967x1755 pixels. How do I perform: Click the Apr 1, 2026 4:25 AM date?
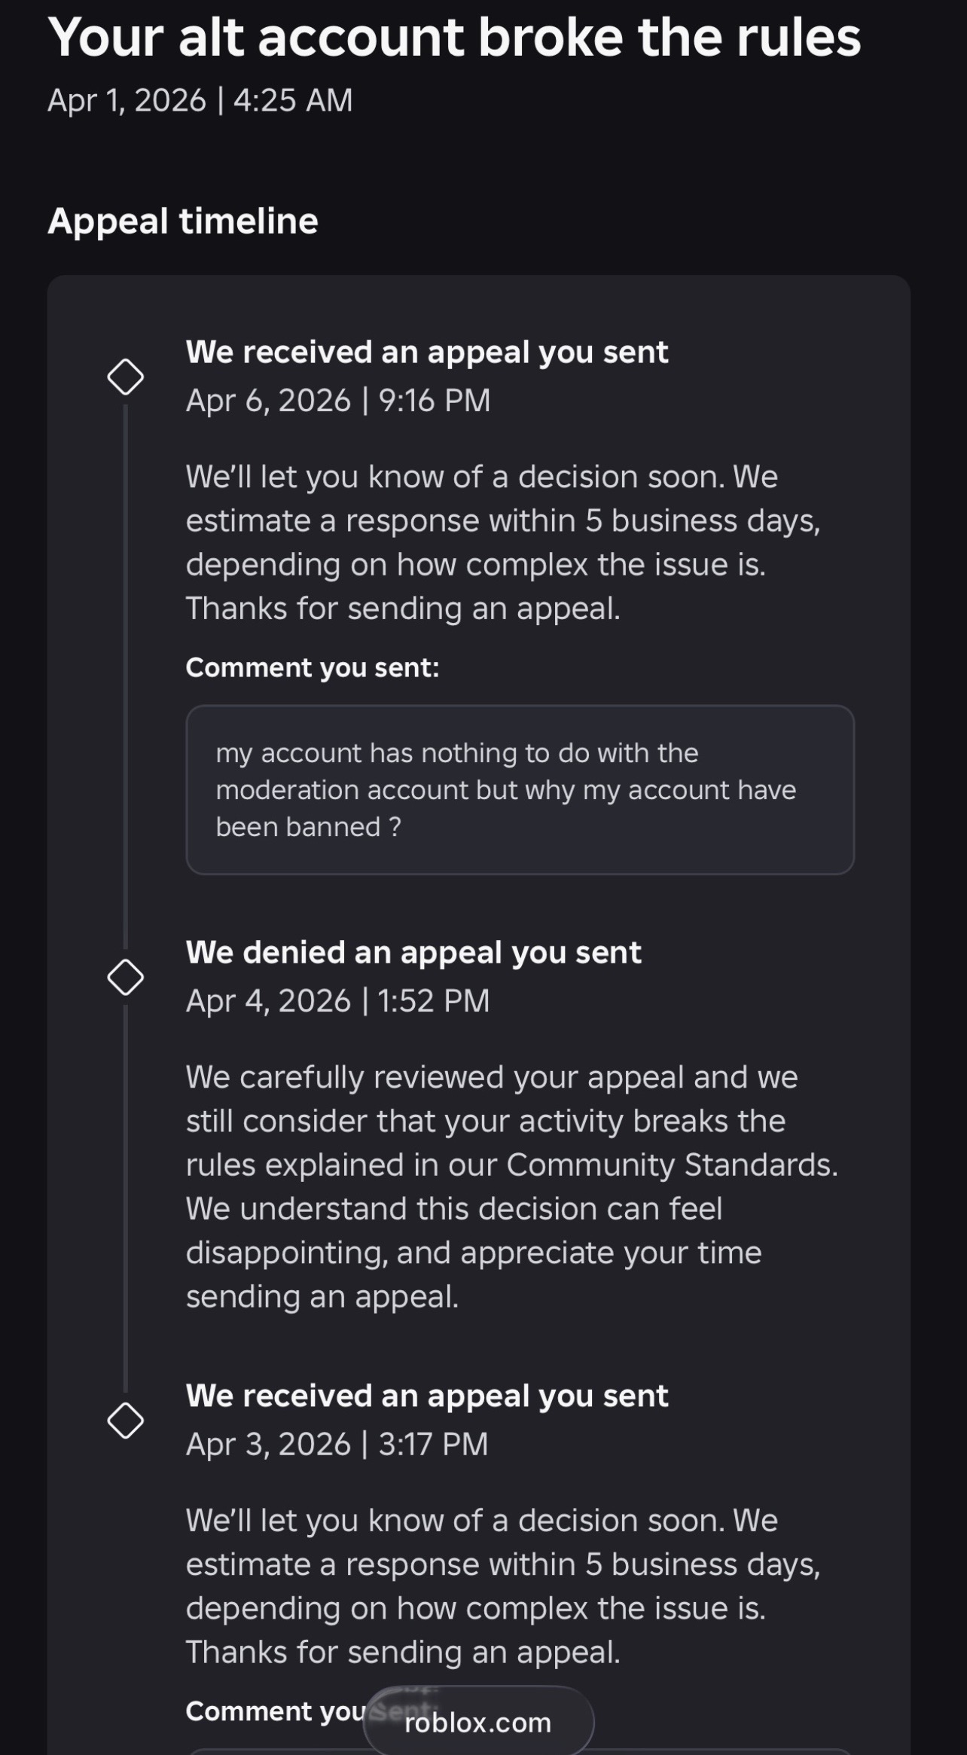200,100
